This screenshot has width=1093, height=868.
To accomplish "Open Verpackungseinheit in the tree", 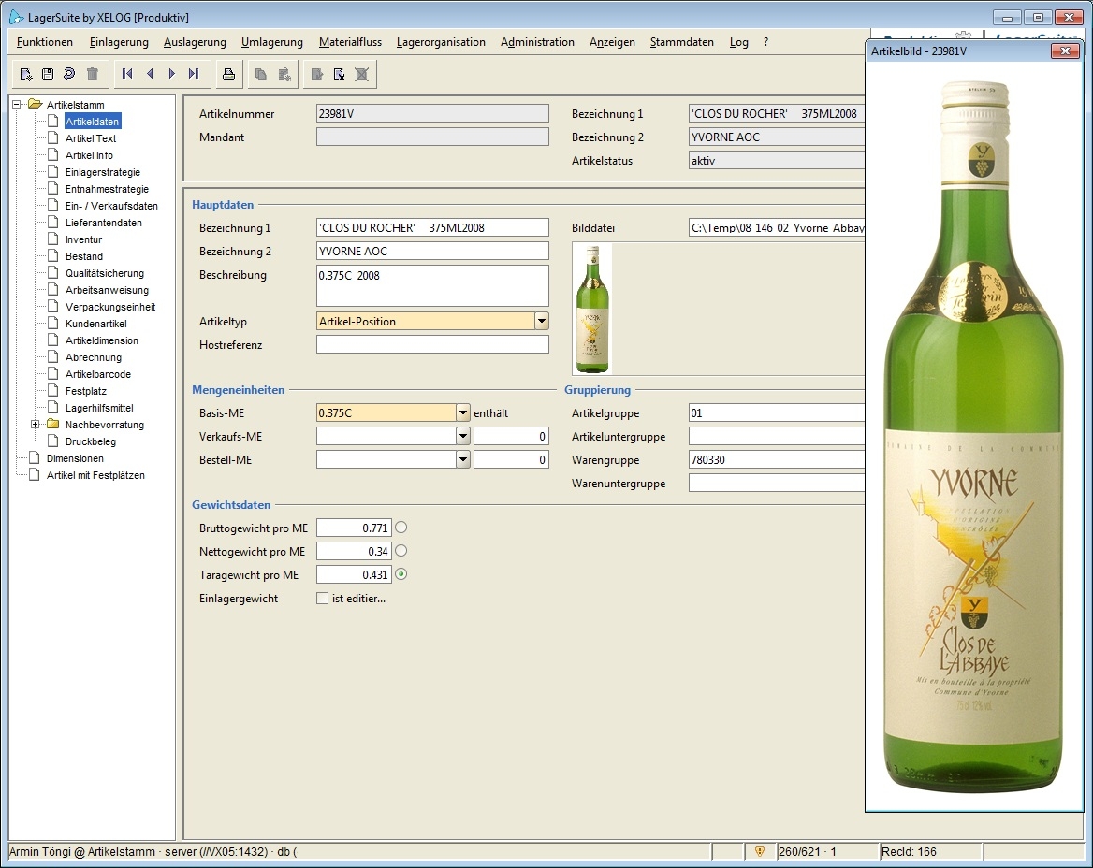I will [x=110, y=307].
